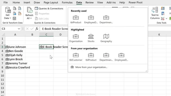Click column K header

pyautogui.click(x=159, y=35)
